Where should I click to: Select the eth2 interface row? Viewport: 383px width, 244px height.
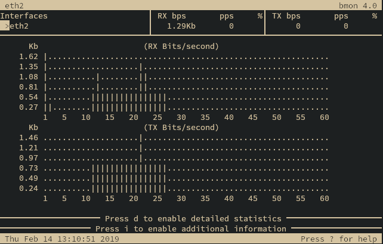point(17,26)
